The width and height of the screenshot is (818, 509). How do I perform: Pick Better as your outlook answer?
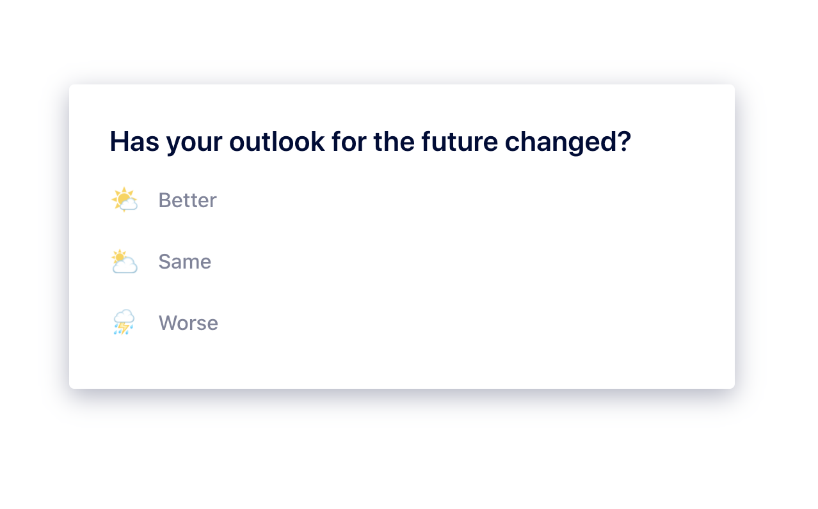coord(188,200)
